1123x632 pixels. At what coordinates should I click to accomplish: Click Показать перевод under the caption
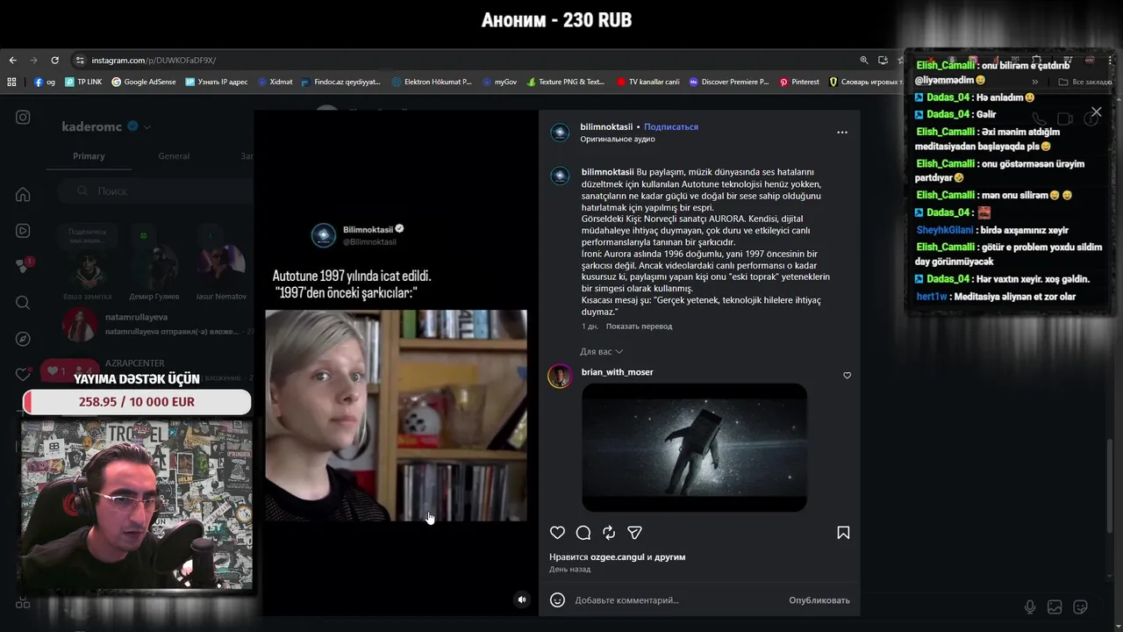coord(639,327)
